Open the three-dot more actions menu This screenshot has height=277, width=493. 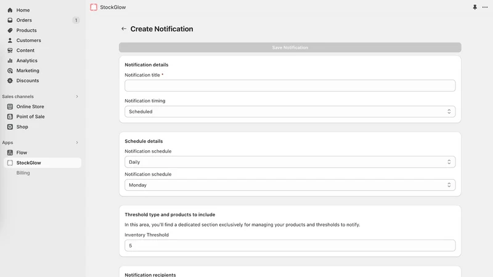tap(485, 7)
